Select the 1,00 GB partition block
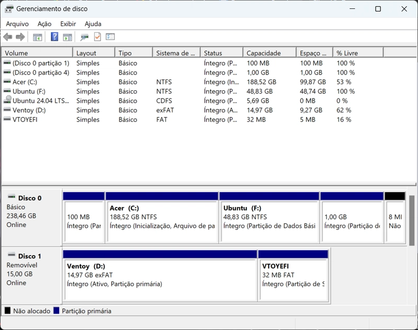The width and height of the screenshot is (418, 330). (x=352, y=217)
